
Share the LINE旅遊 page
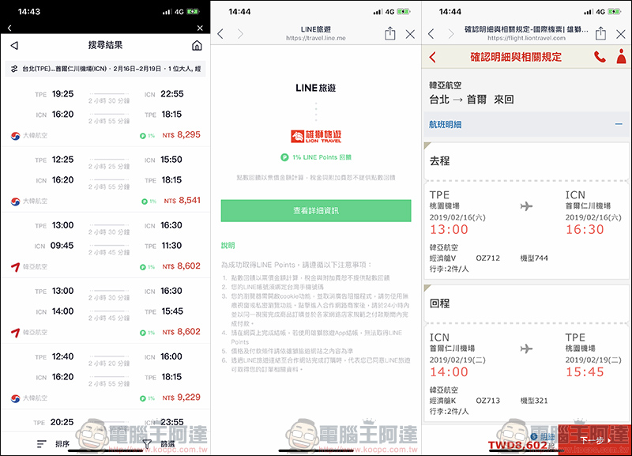389,33
